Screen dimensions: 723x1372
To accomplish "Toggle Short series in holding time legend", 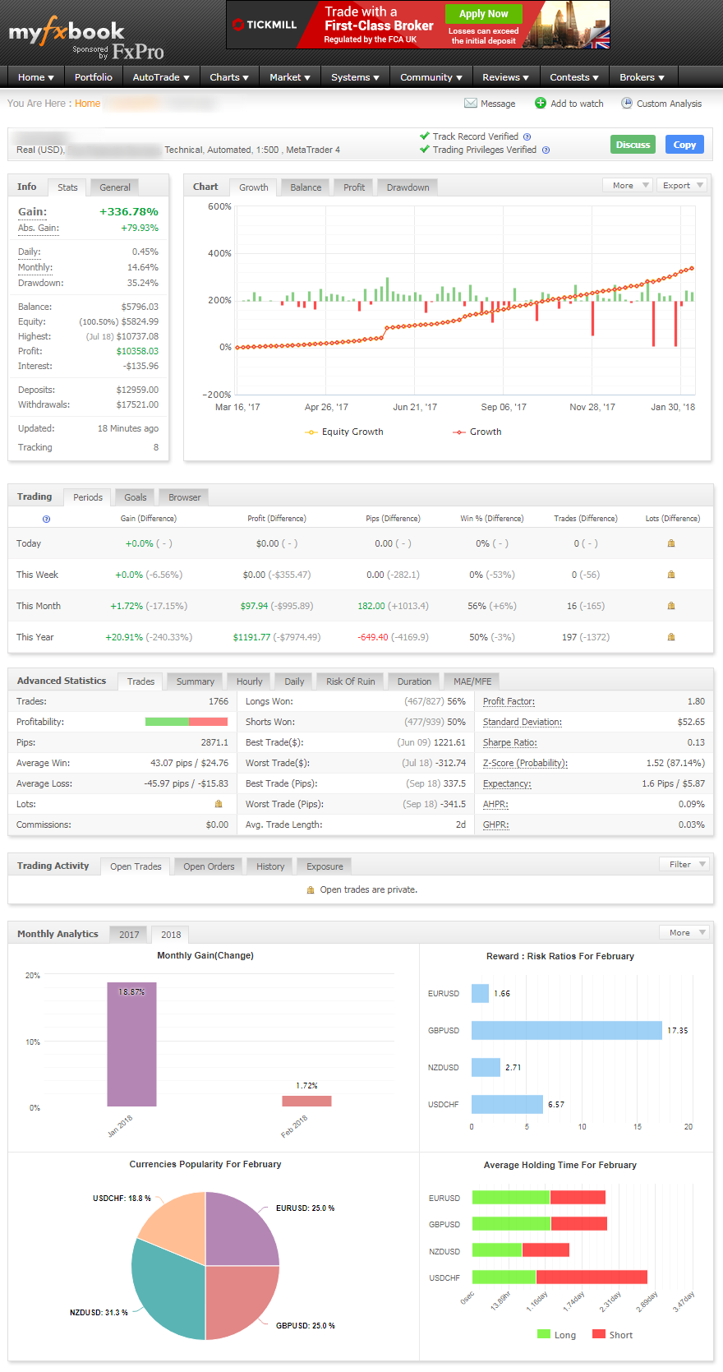I will [612, 1335].
